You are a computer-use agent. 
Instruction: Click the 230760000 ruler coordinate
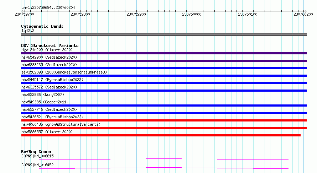[x=192, y=14]
